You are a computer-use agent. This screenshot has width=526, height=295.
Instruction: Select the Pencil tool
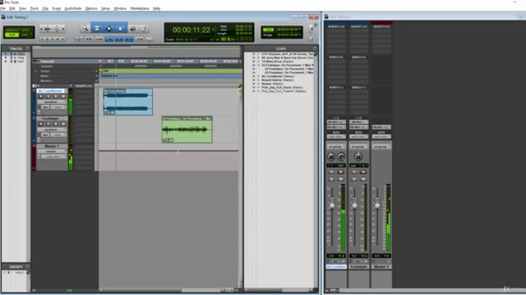(144, 29)
